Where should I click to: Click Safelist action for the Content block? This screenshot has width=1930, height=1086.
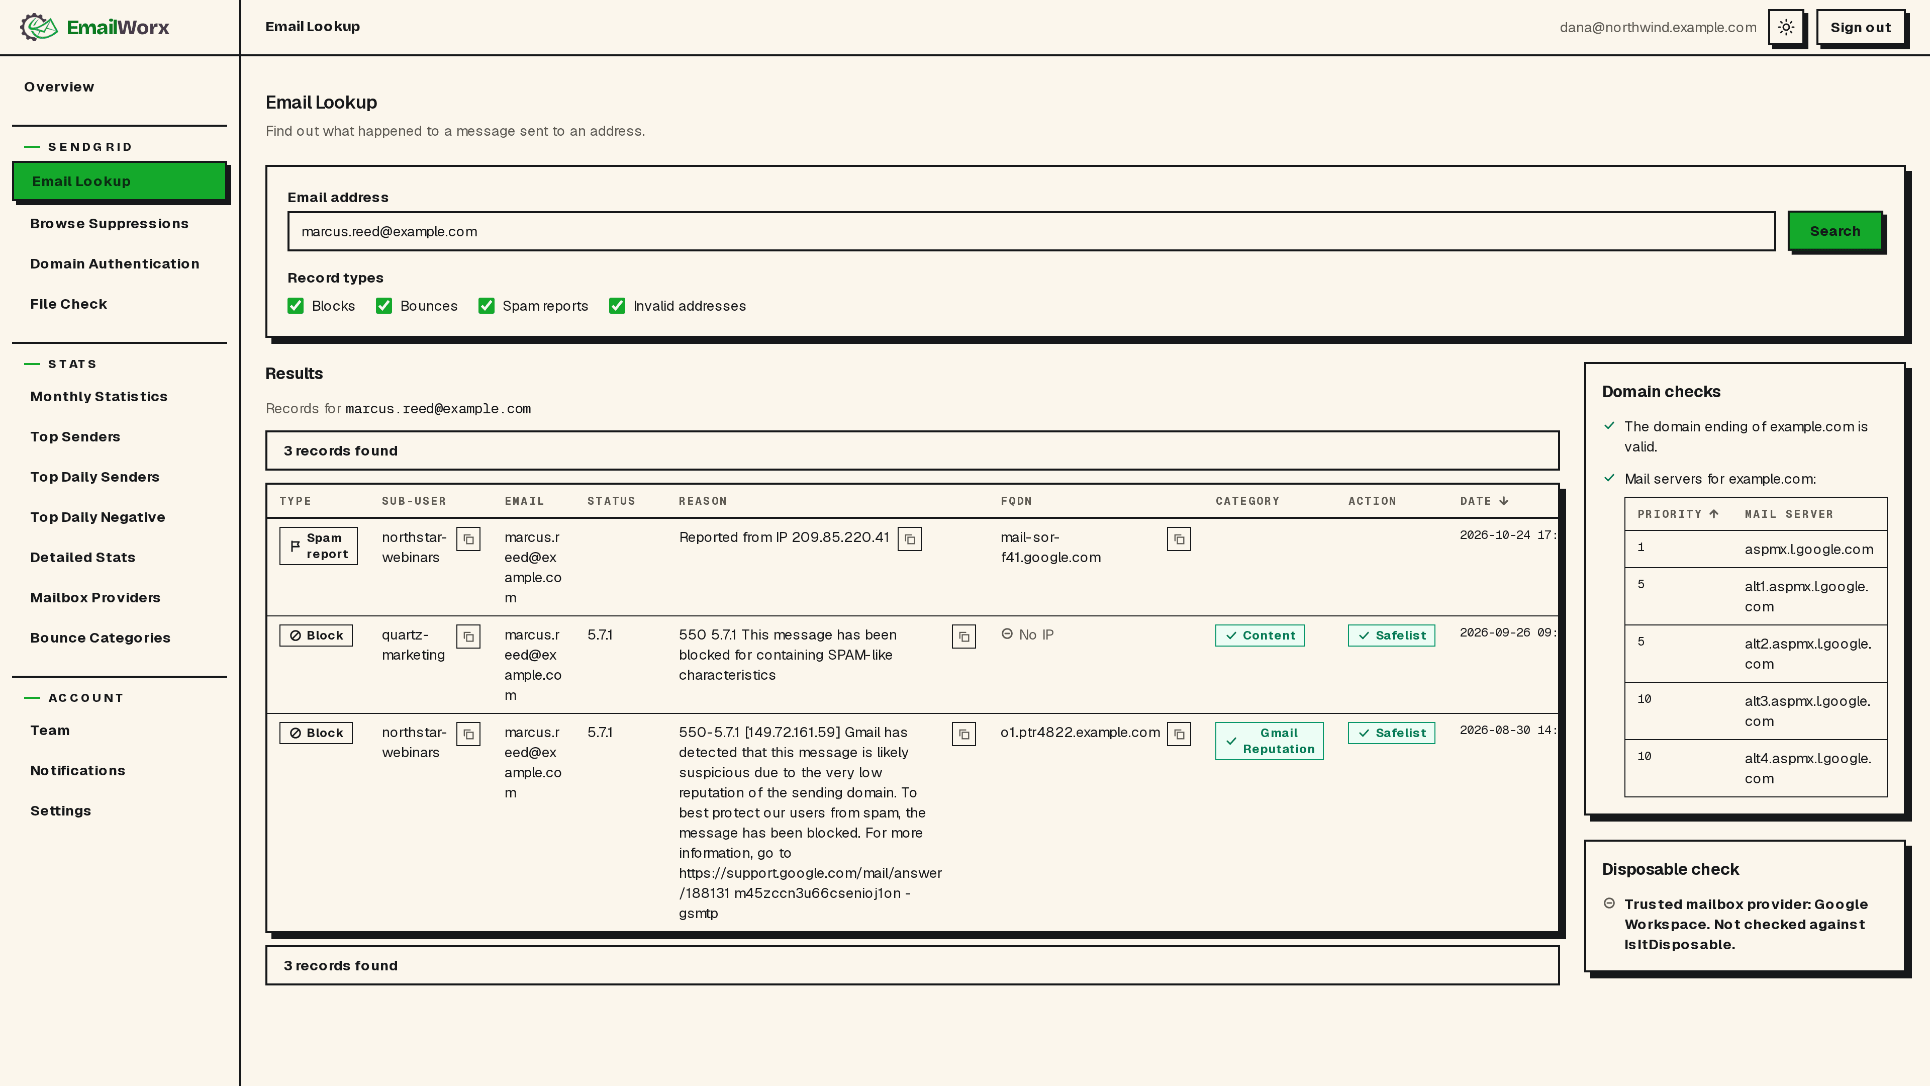[x=1391, y=636]
